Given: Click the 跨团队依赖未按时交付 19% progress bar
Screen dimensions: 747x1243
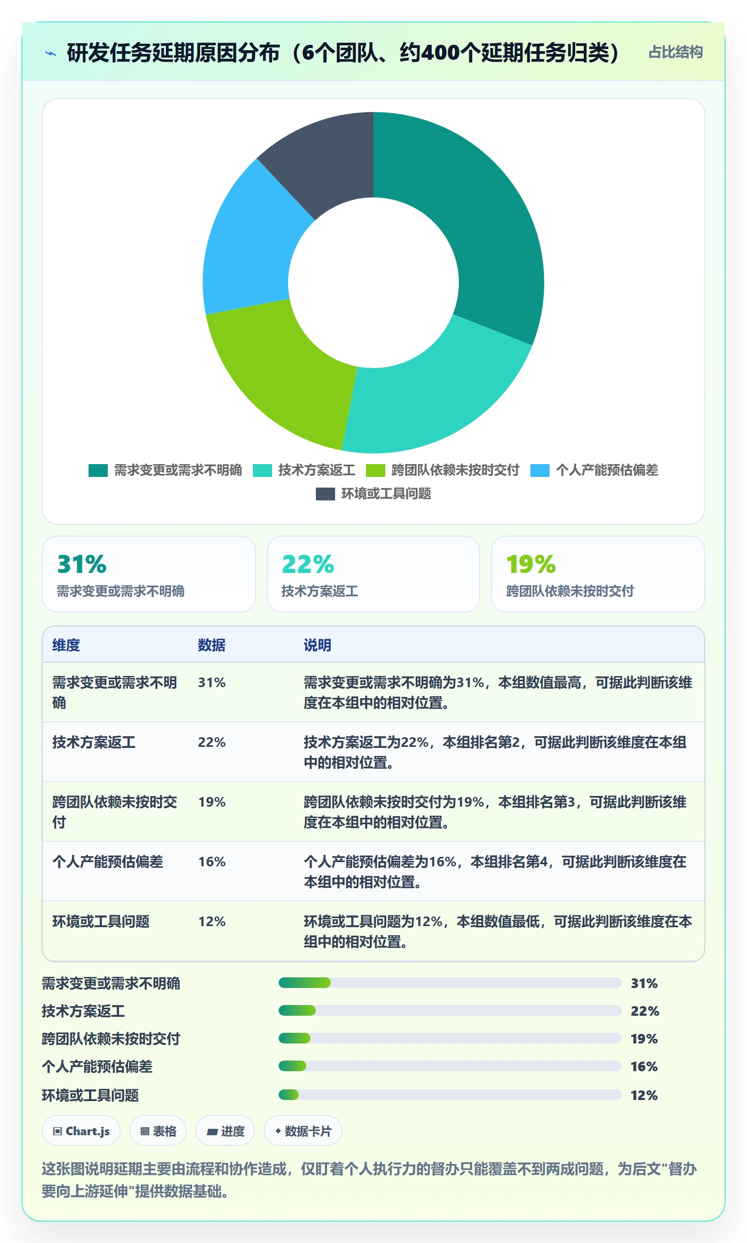Looking at the screenshot, I should pos(450,1038).
